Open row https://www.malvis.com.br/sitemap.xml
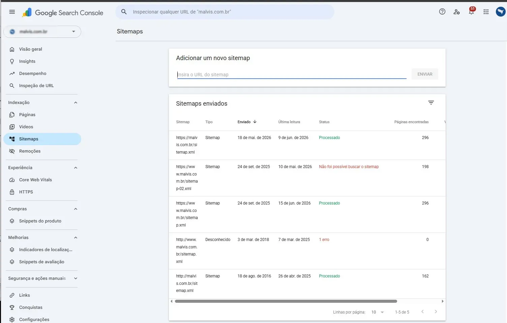The image size is (507, 323). pyautogui.click(x=307, y=214)
